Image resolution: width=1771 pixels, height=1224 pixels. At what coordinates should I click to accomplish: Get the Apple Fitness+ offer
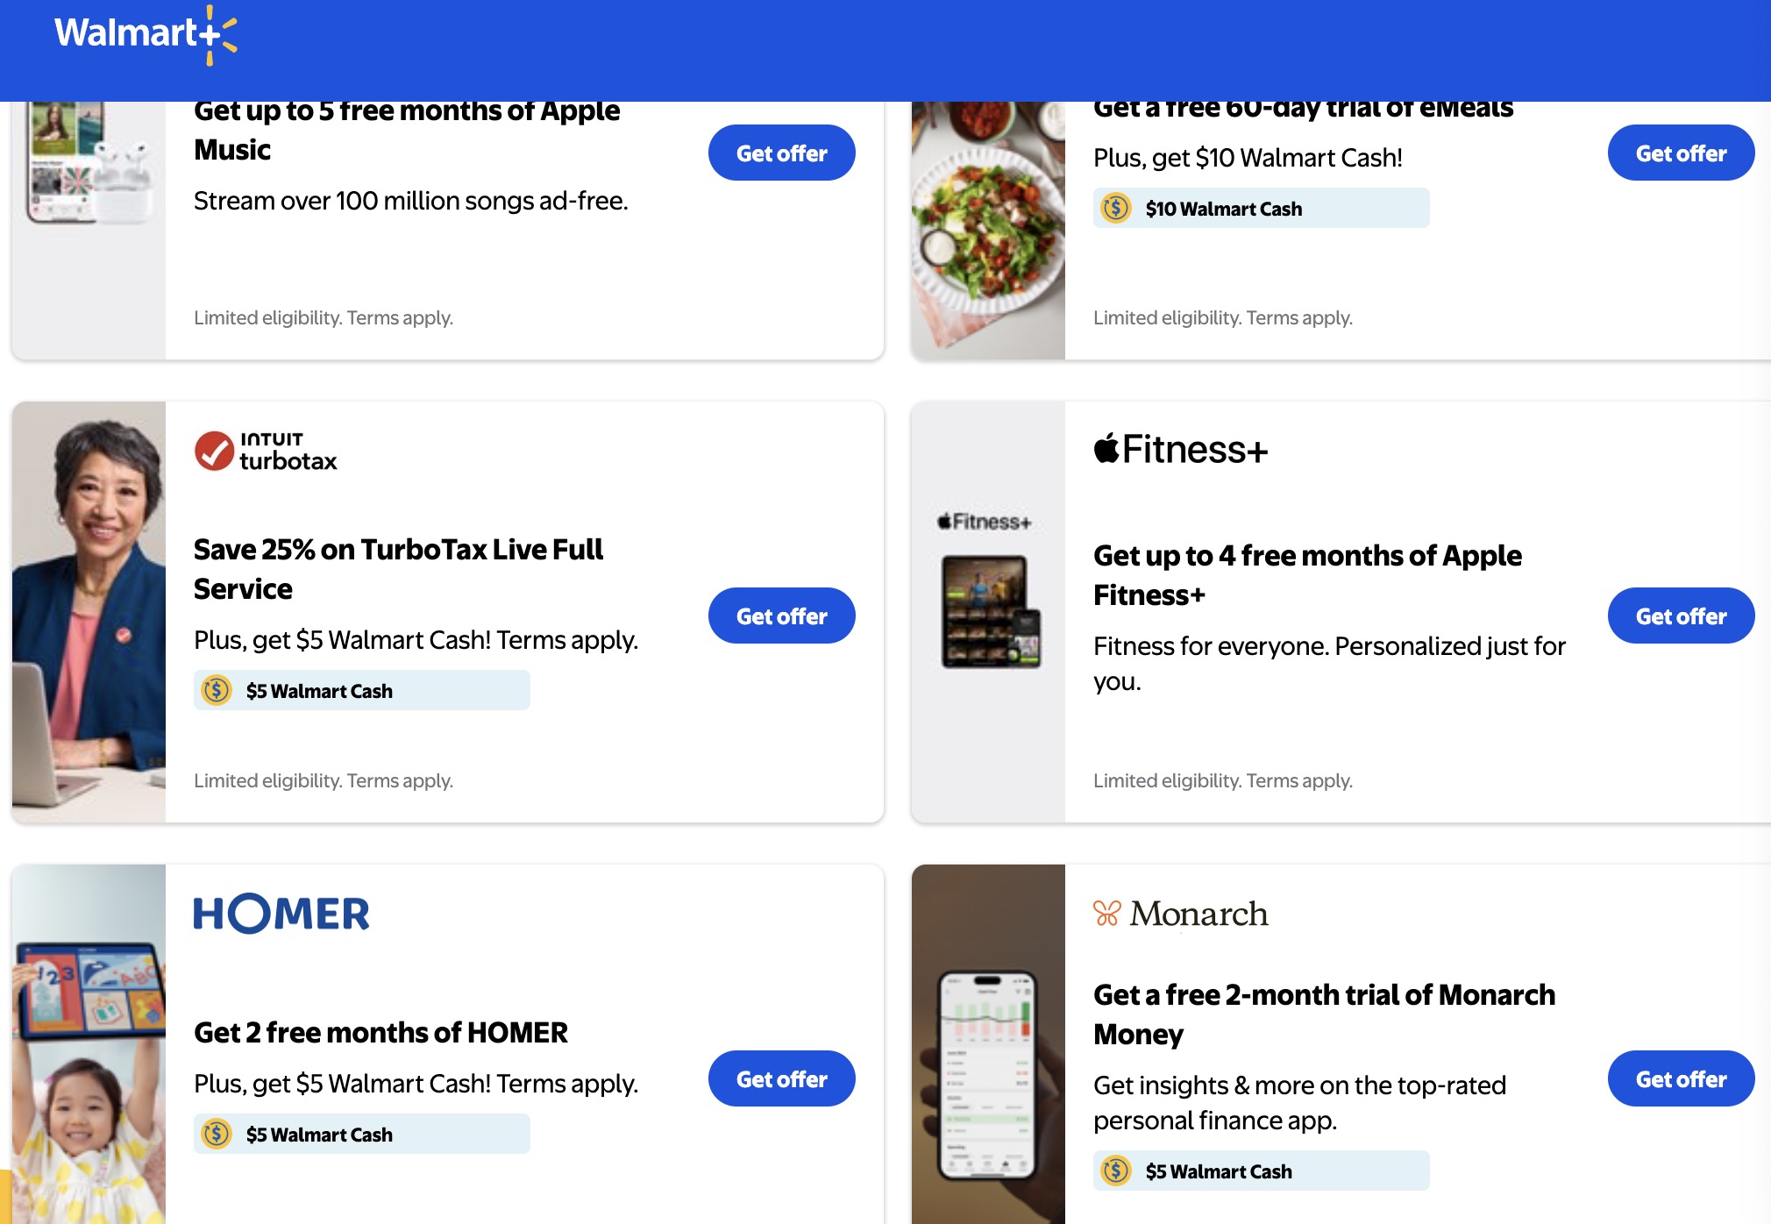(x=1681, y=616)
